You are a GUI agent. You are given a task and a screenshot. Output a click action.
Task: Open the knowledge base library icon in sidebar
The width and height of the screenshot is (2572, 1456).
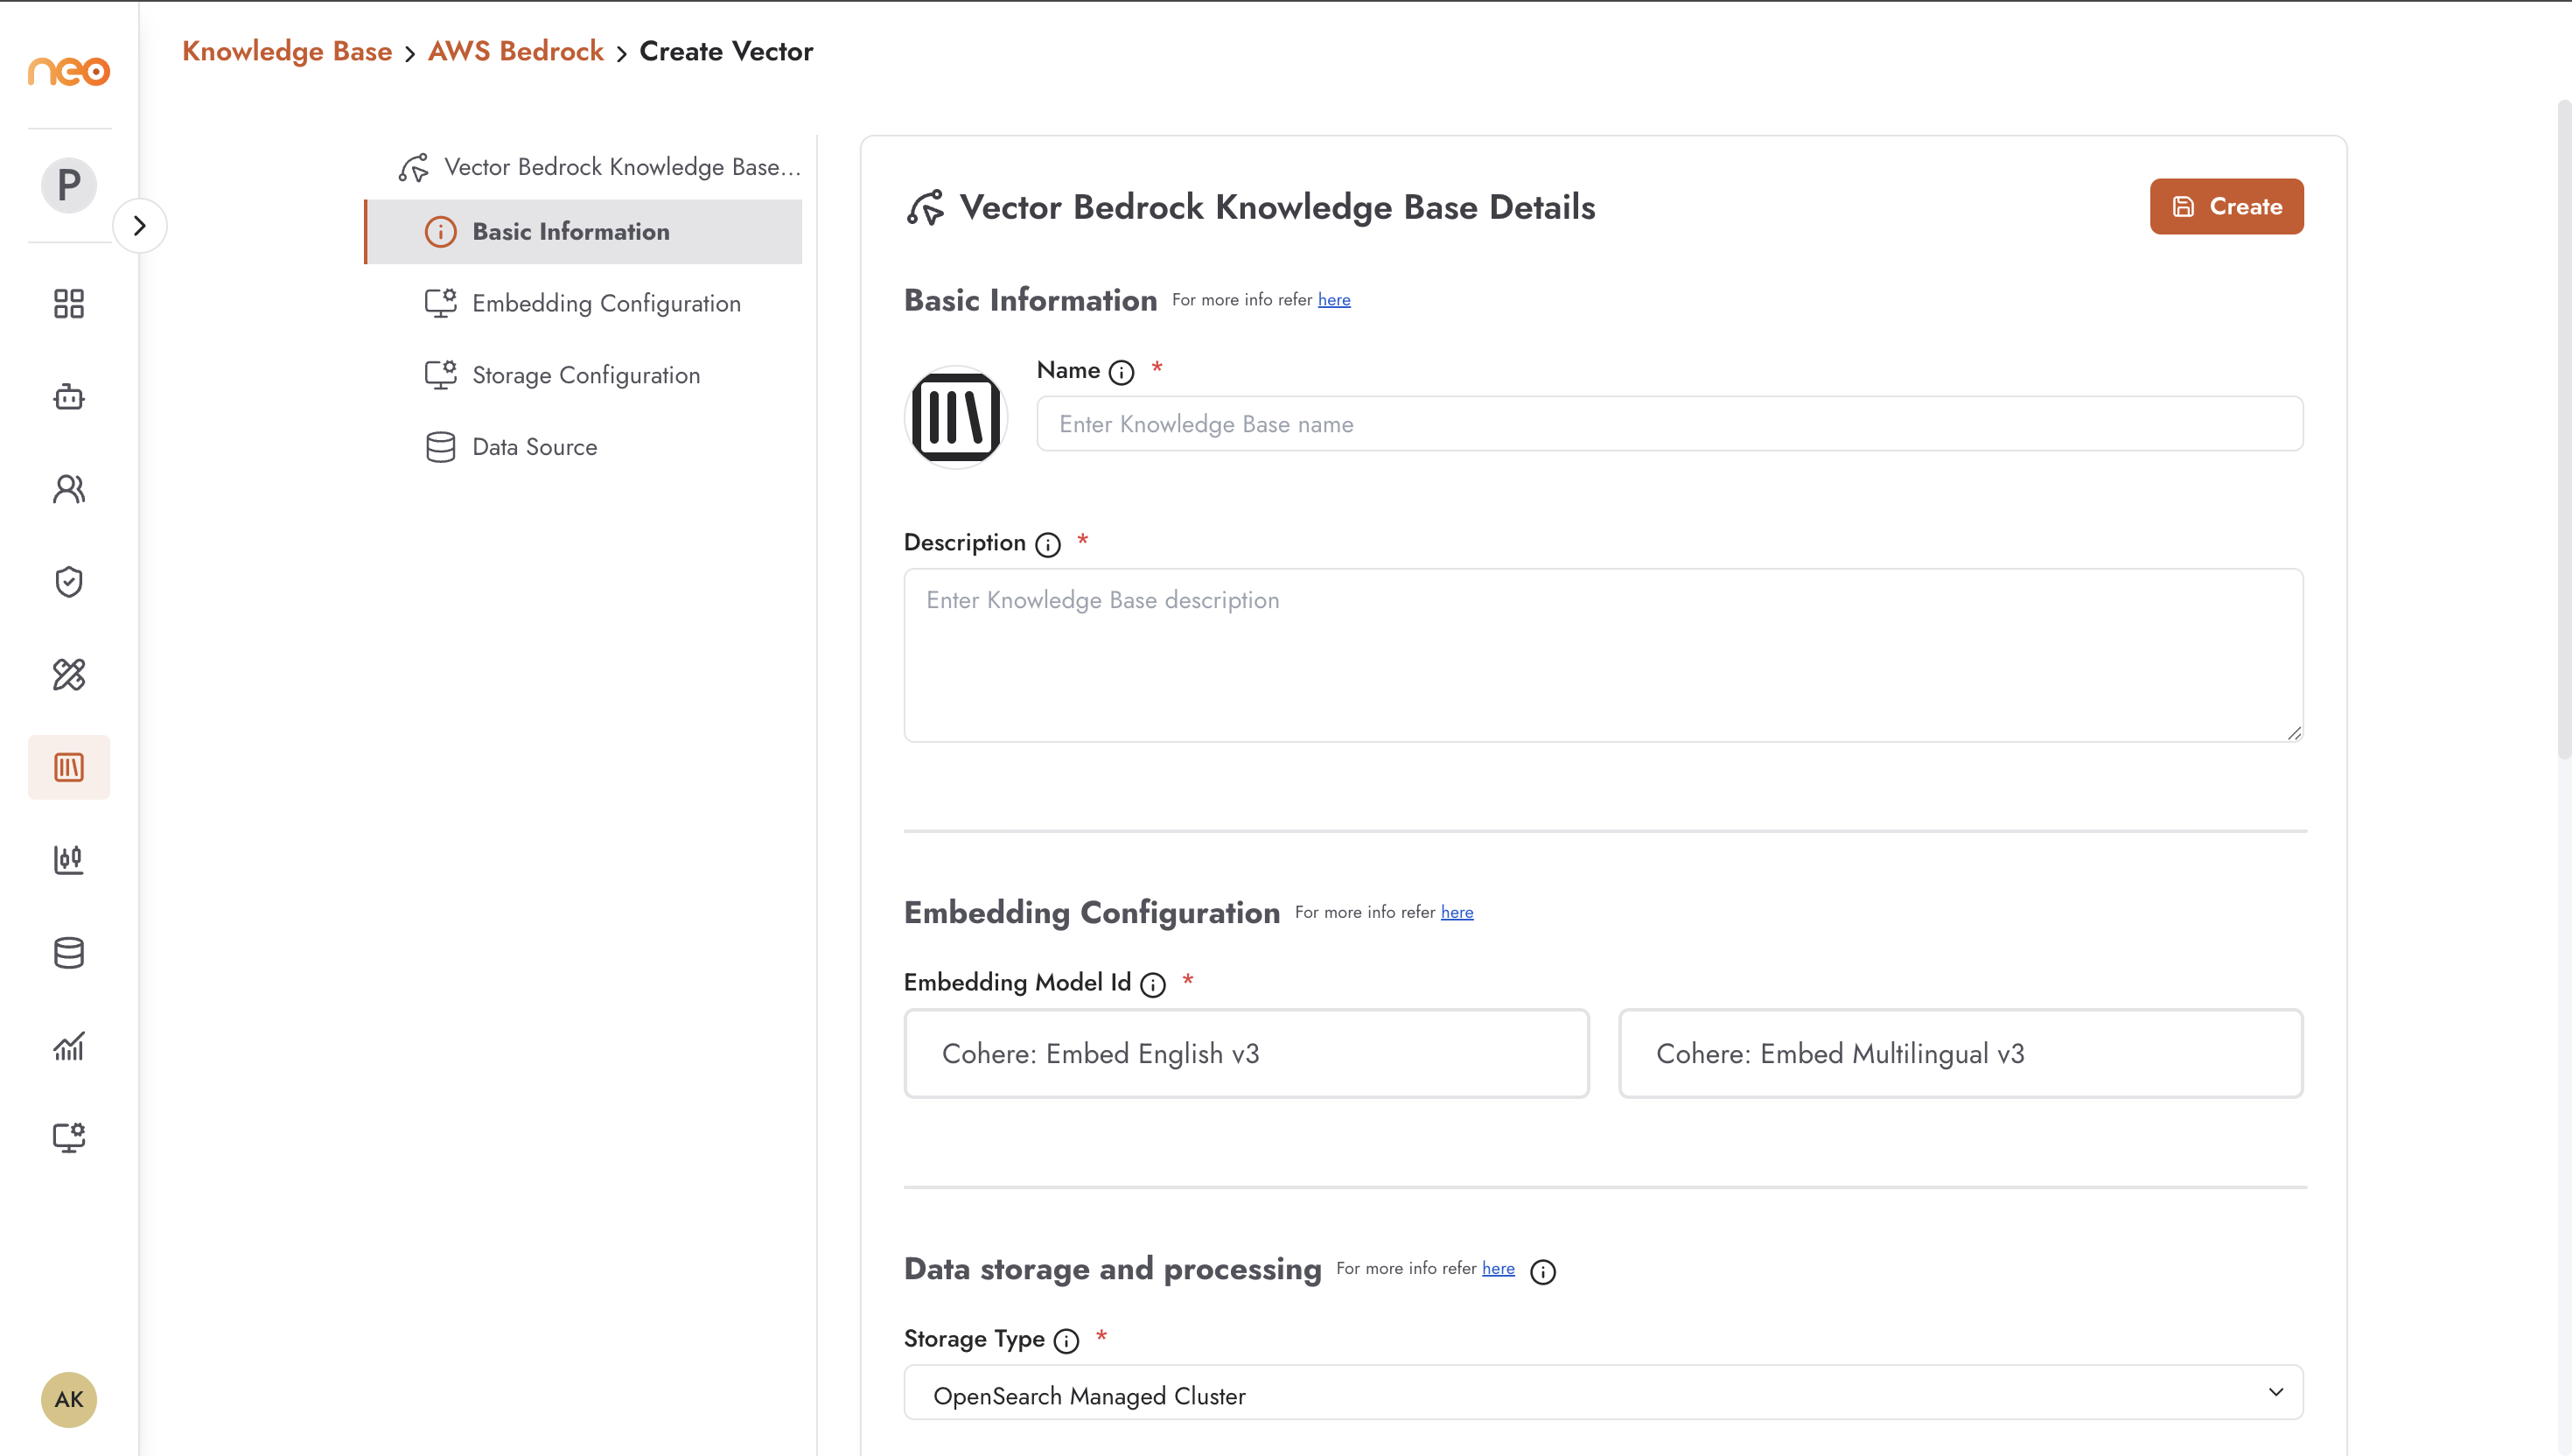pos(69,767)
